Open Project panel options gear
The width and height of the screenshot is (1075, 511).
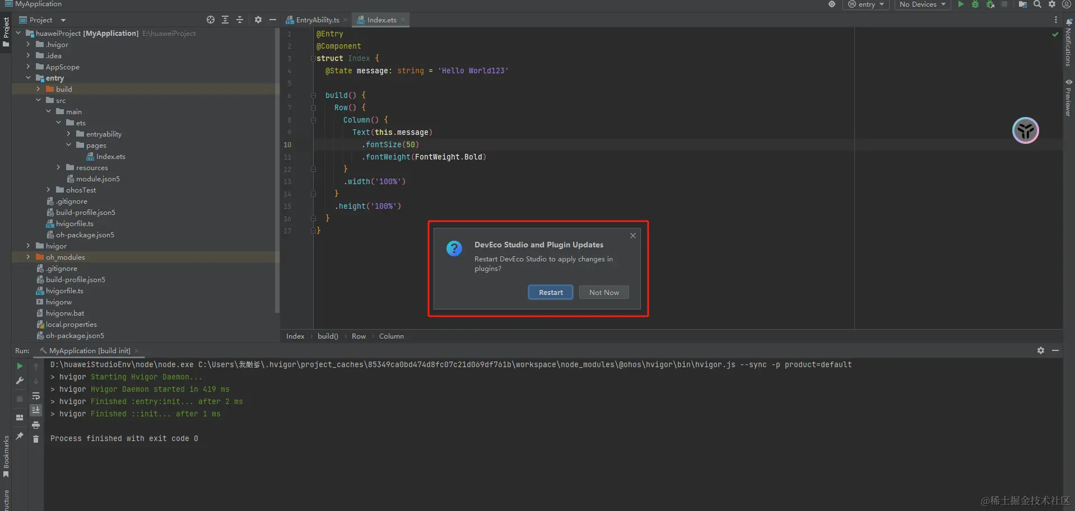pyautogui.click(x=258, y=20)
